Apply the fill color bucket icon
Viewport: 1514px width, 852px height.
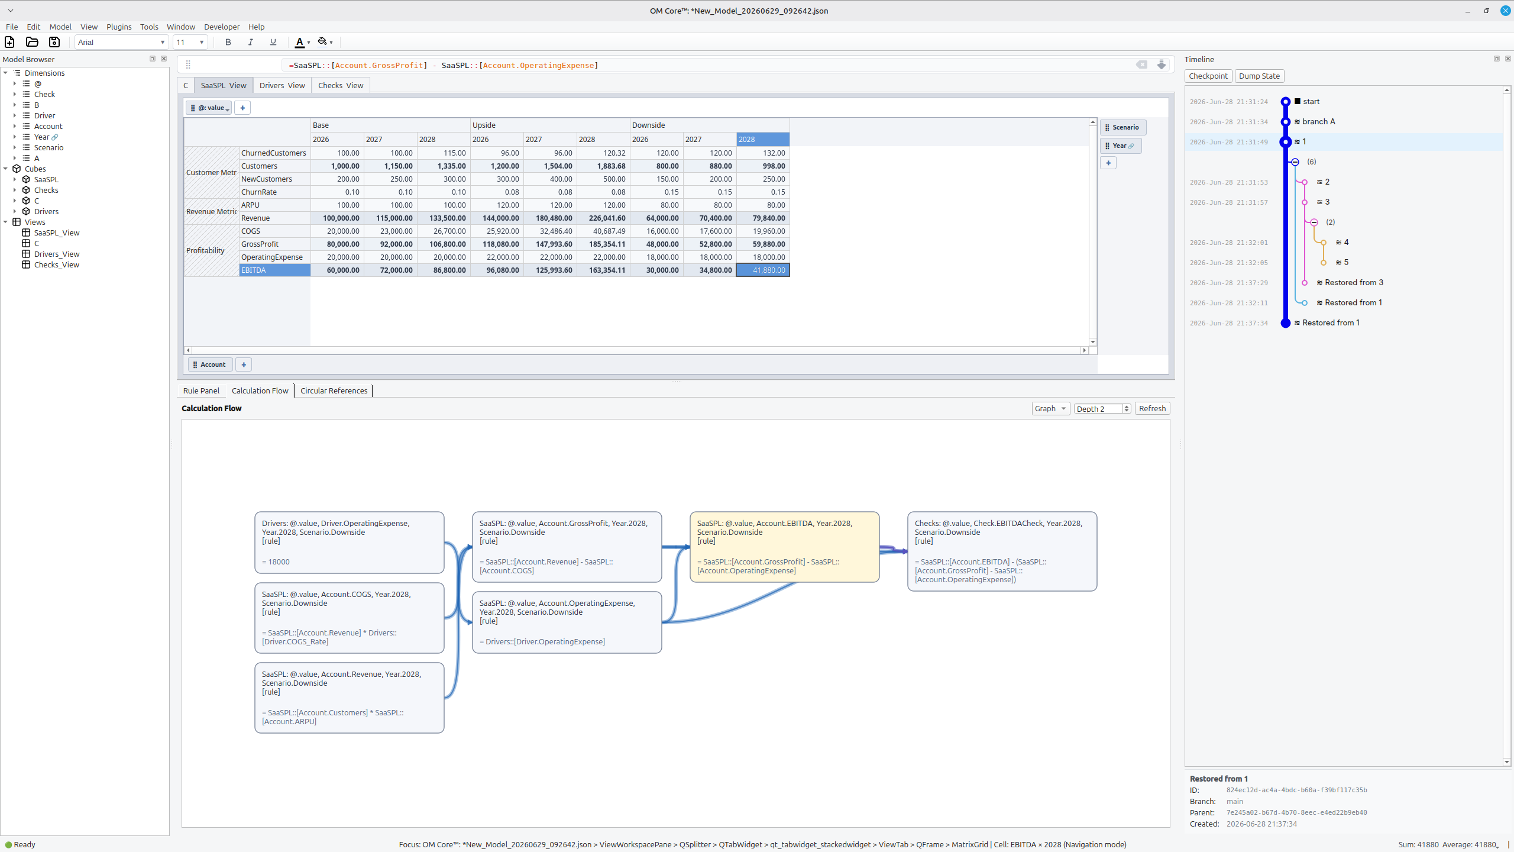322,42
